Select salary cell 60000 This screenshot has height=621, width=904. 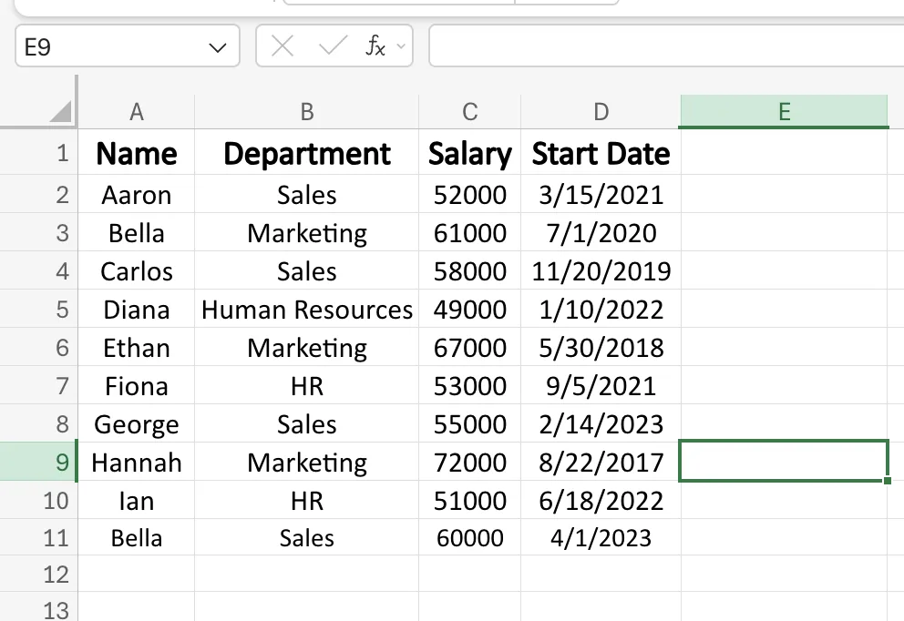click(470, 537)
